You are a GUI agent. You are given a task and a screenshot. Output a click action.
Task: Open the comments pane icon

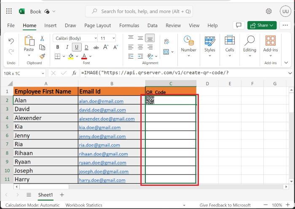(x=239, y=25)
